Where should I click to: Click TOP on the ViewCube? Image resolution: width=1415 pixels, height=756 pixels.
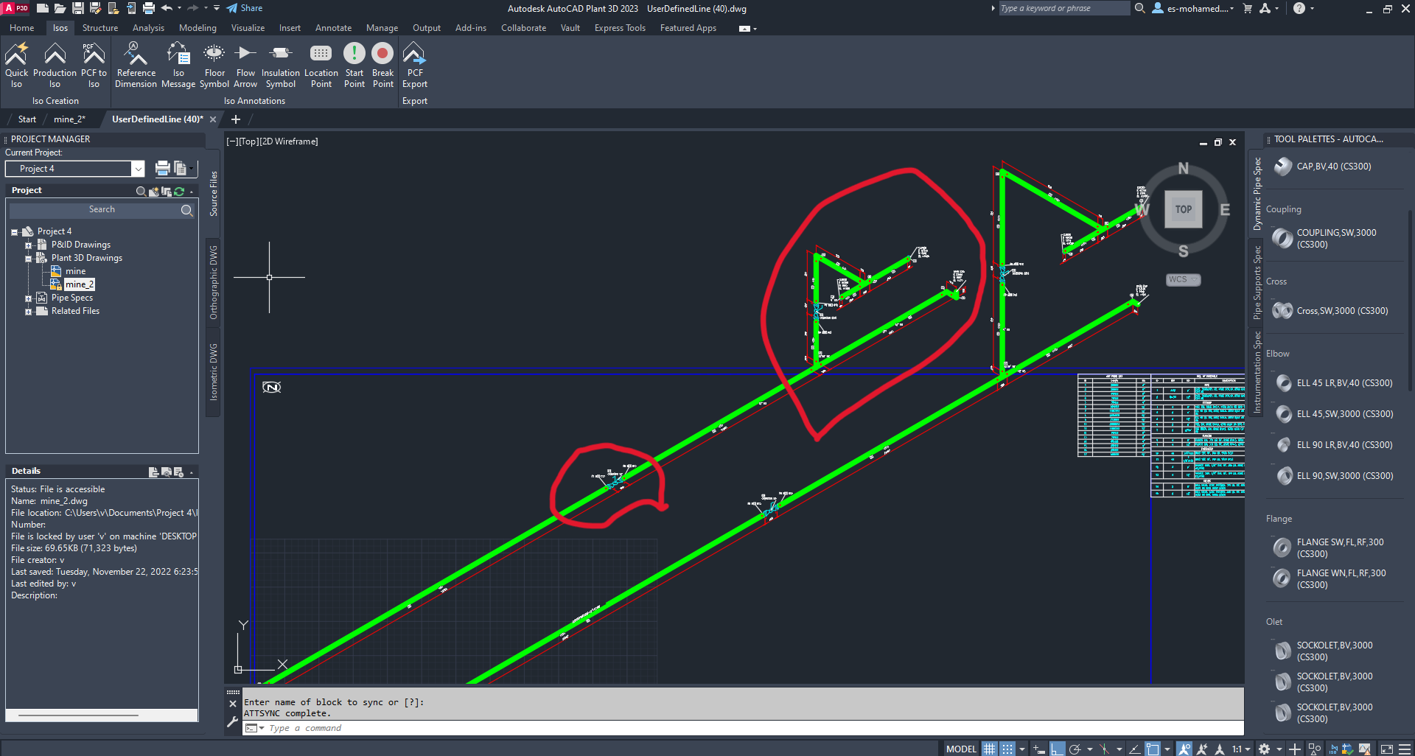pos(1183,209)
